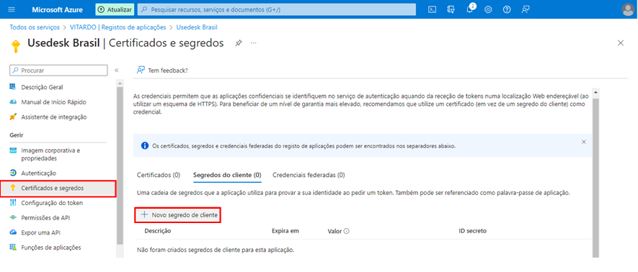
Task: Click the Descrição column header
Action: [158, 231]
